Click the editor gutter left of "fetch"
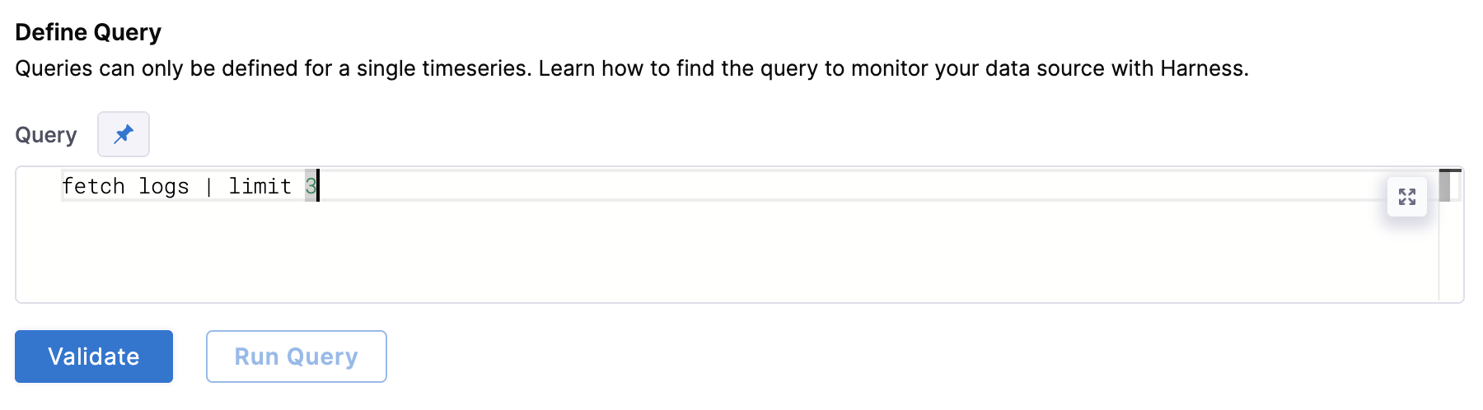Screen dimensions: 1483x410 tap(38, 187)
